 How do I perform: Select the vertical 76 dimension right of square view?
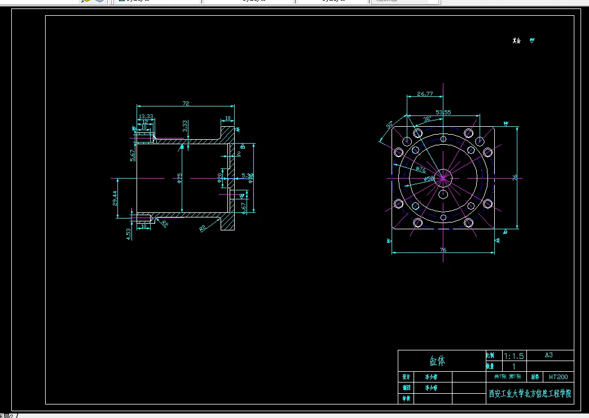pyautogui.click(x=515, y=177)
